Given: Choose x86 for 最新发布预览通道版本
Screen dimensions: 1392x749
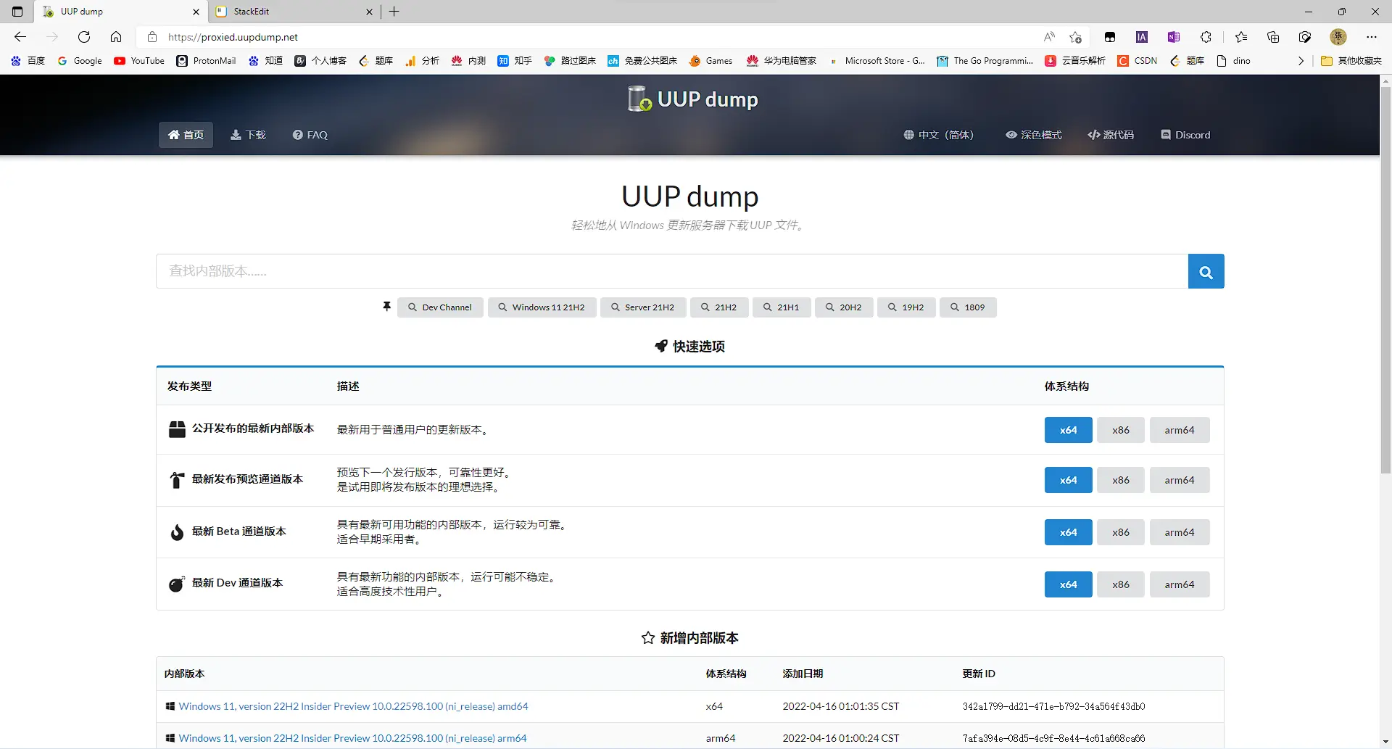Looking at the screenshot, I should (1121, 480).
